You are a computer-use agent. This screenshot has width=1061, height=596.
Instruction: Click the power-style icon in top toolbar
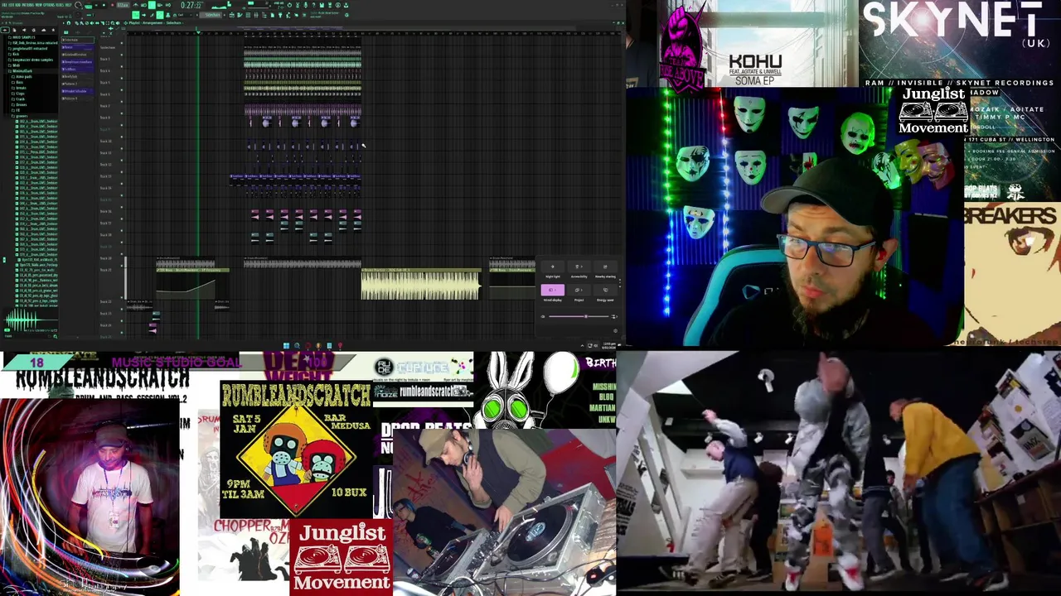pyautogui.click(x=289, y=5)
